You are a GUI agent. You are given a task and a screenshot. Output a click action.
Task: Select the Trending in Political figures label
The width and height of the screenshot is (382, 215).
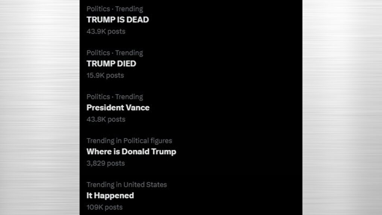click(129, 141)
